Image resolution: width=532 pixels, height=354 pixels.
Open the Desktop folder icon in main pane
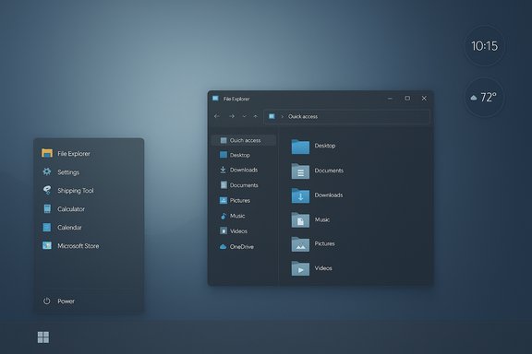(x=300, y=147)
